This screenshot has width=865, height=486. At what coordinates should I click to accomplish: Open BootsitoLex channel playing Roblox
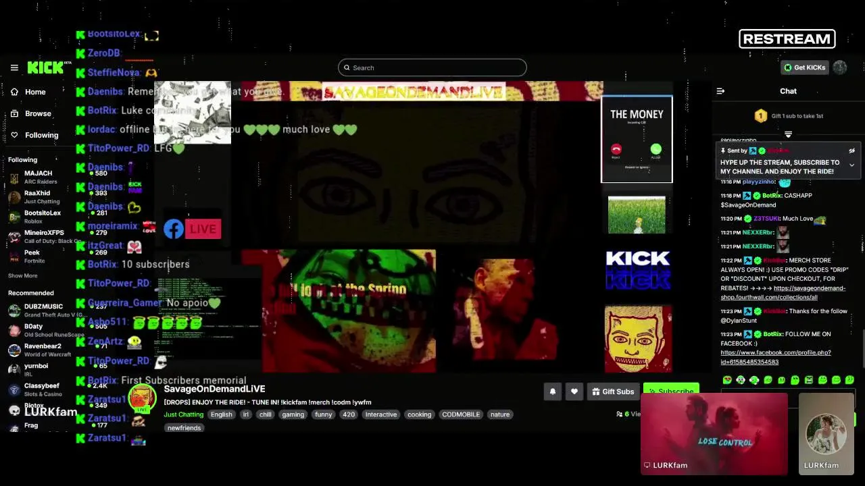click(41, 217)
